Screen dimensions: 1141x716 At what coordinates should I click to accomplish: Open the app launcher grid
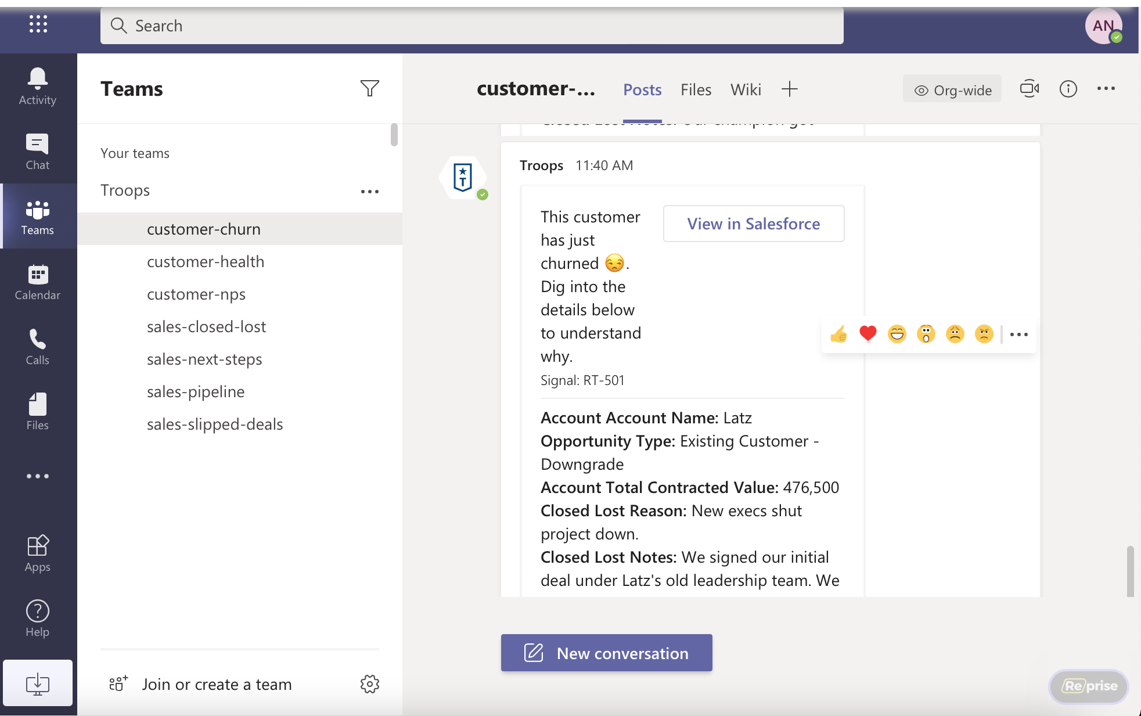[x=38, y=24]
